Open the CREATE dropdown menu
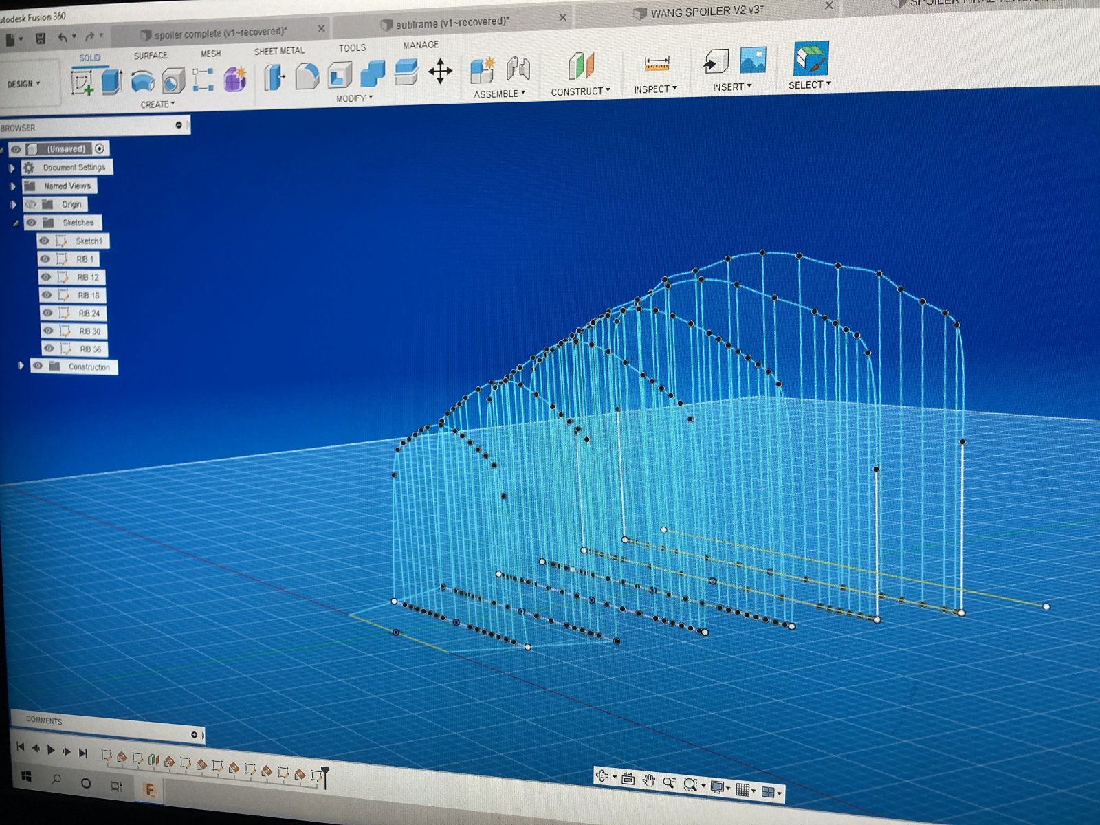 coord(157,104)
